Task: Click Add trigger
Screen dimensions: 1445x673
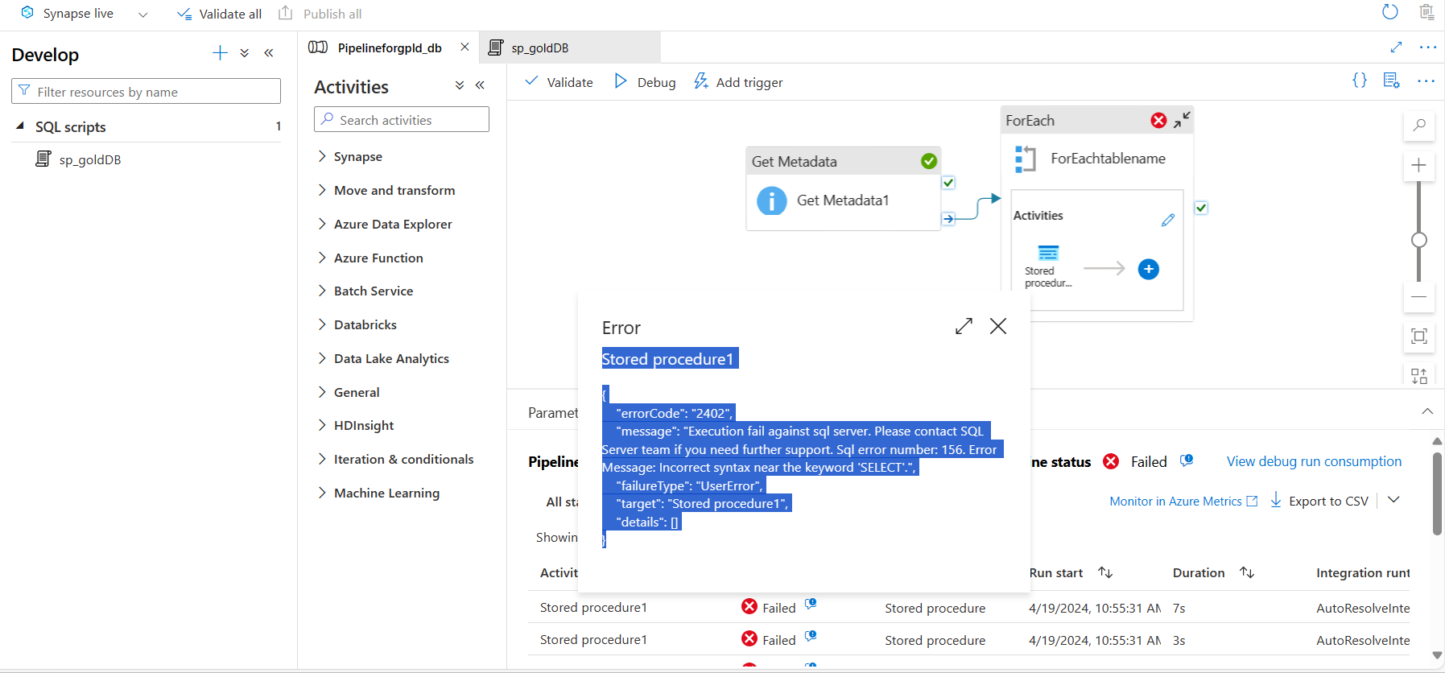Action: click(738, 82)
